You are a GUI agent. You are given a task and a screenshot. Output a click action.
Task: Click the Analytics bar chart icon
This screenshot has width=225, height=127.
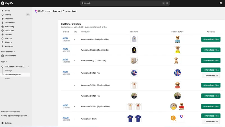3,46
